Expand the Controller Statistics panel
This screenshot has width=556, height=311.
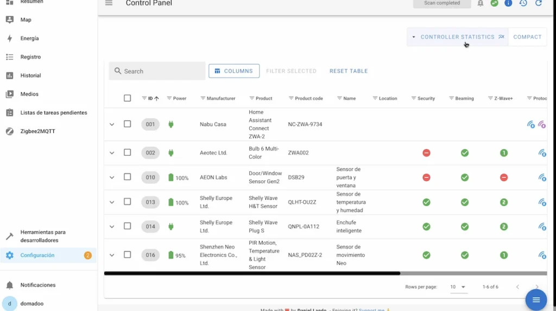(x=458, y=37)
